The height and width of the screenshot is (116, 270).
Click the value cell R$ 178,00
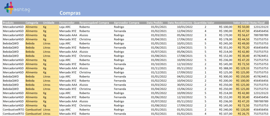tap(226, 39)
